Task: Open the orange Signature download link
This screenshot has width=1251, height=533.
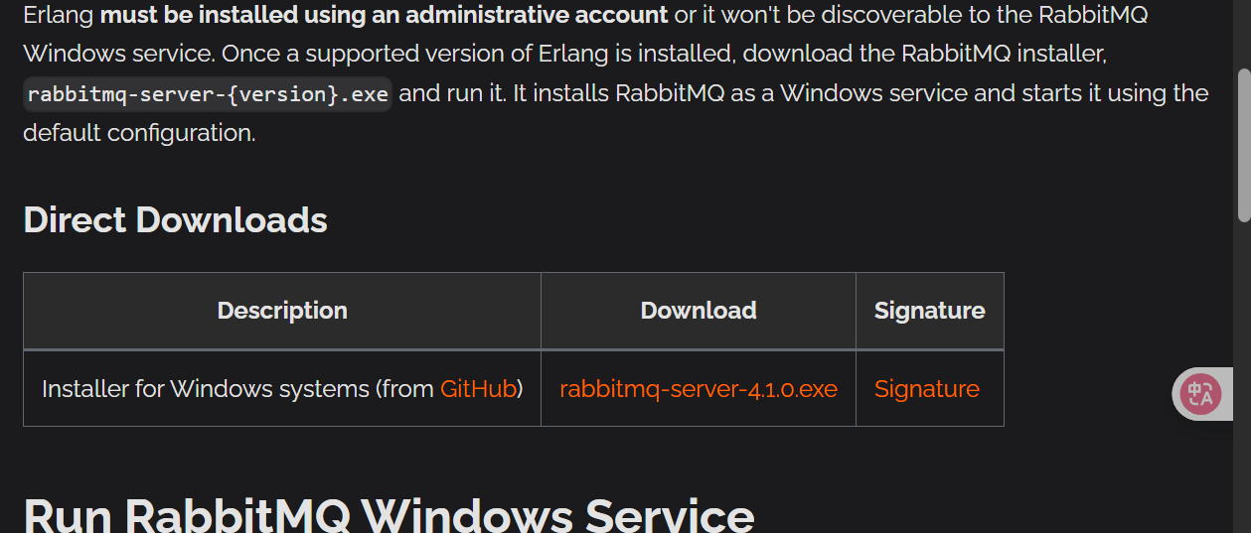Action: pyautogui.click(x=927, y=389)
